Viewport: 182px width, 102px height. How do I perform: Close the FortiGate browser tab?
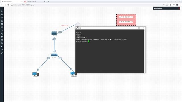click(45, 2)
